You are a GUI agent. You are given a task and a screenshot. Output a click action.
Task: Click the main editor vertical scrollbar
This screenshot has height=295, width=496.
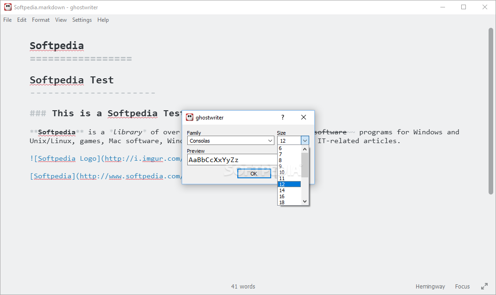click(x=490, y=111)
